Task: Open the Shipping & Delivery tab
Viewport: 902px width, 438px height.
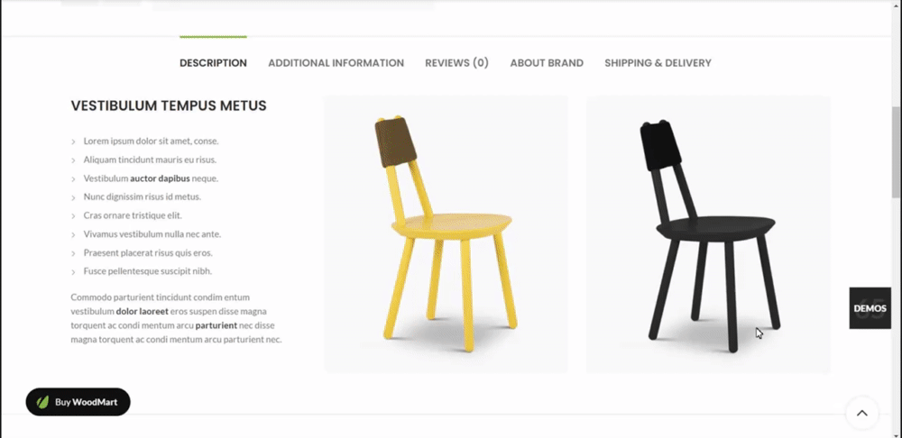Action: pyautogui.click(x=658, y=63)
